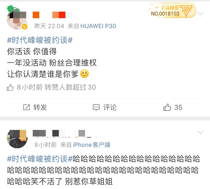Open the first post's #时代峰峻被约谈# hashtag
The image size is (210, 189).
(x=40, y=40)
